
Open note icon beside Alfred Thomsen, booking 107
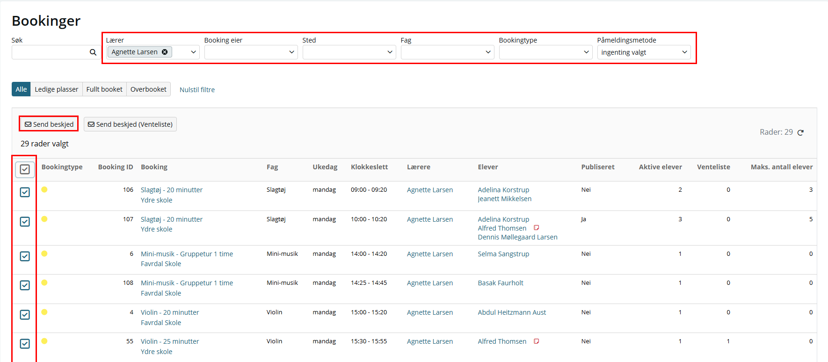537,228
